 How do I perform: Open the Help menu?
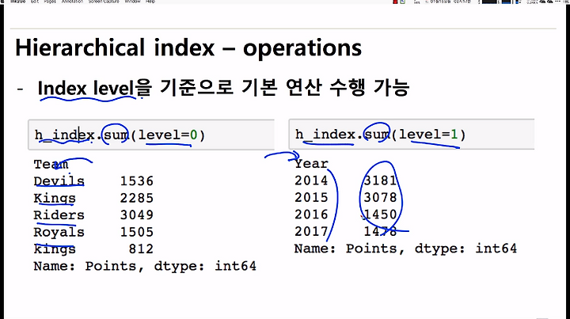coord(150,2)
